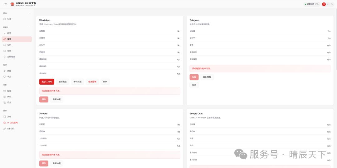This screenshot has width=337, height=168.
Task: Click 重新加载 in the Telegram card
Action: [207, 77]
